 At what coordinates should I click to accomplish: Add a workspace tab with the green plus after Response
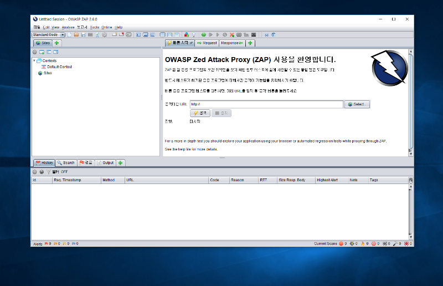tap(250, 43)
